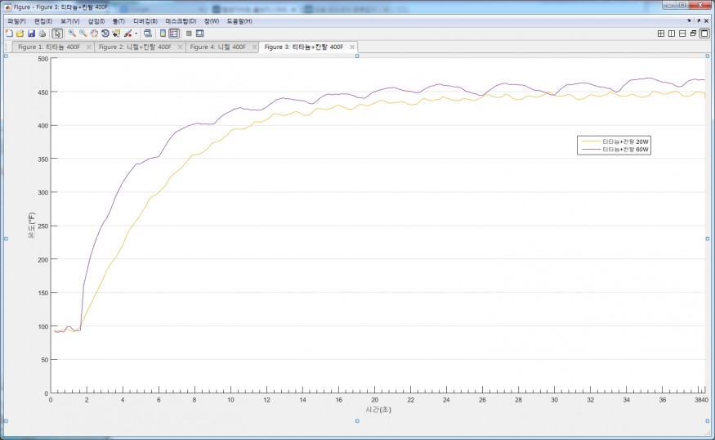Click the 500 y-axis tick label

click(43, 59)
